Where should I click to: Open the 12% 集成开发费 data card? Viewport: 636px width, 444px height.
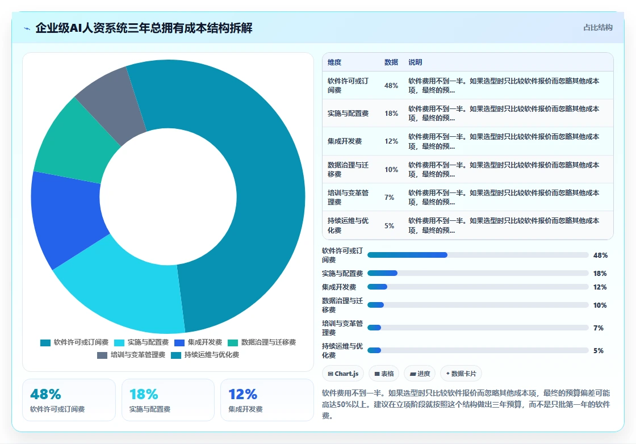(267, 400)
